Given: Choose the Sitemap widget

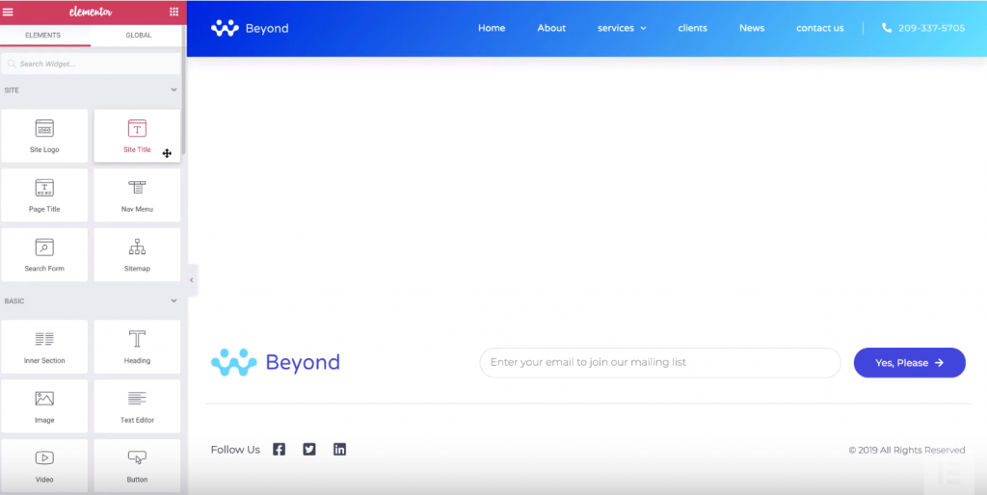Looking at the screenshot, I should [x=137, y=254].
